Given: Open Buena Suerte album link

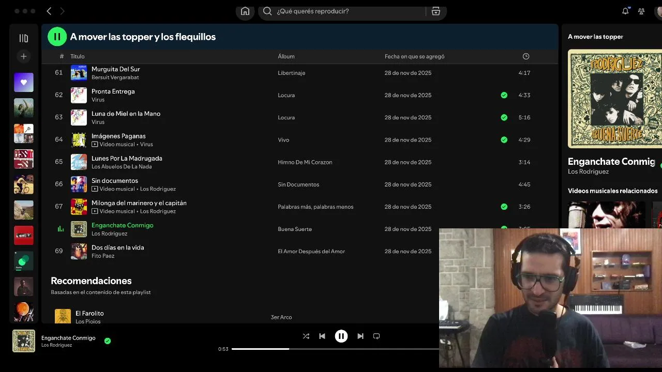Looking at the screenshot, I should coord(294,229).
